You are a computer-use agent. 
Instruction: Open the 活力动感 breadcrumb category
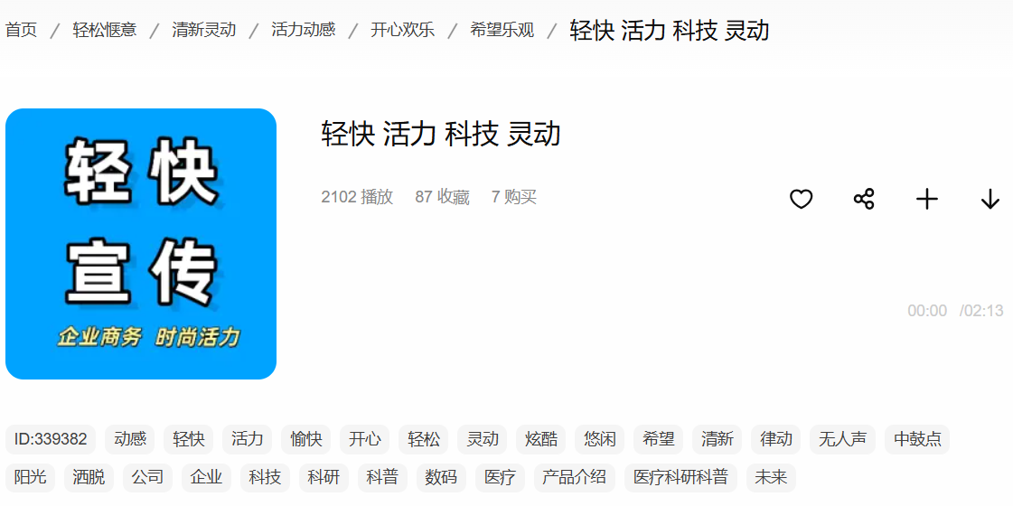click(x=304, y=30)
